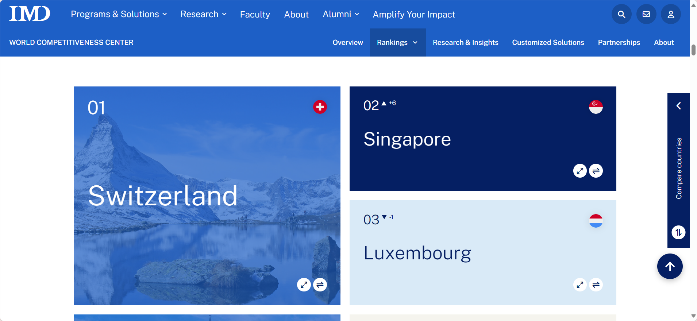Click the Luxembourg country name
Viewport: 697px width, 321px height.
pos(417,253)
